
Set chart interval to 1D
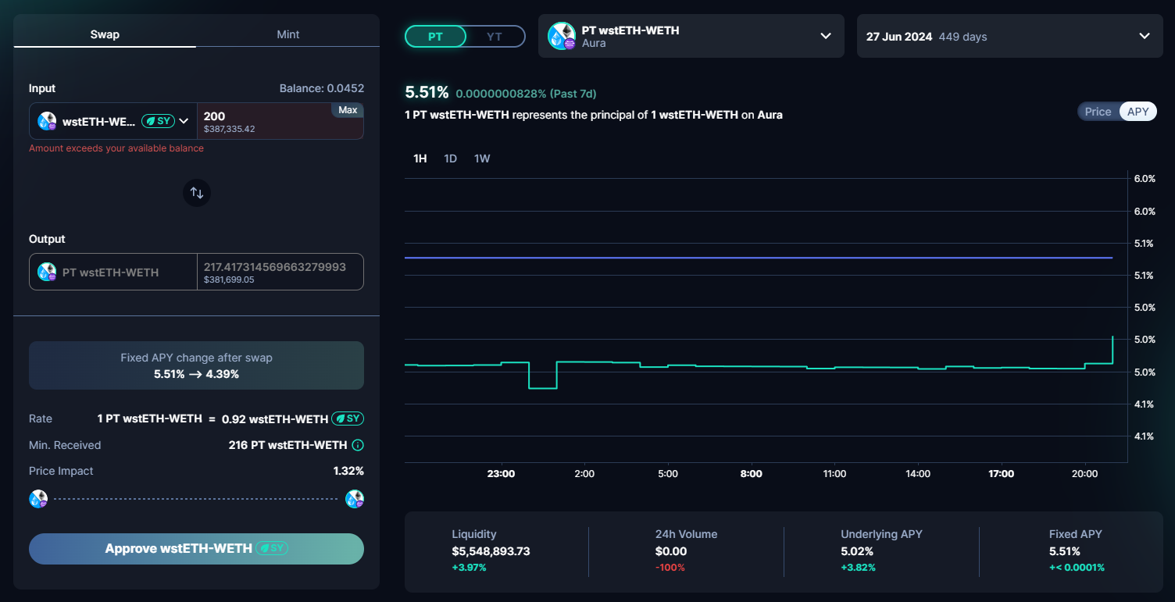[x=450, y=159]
